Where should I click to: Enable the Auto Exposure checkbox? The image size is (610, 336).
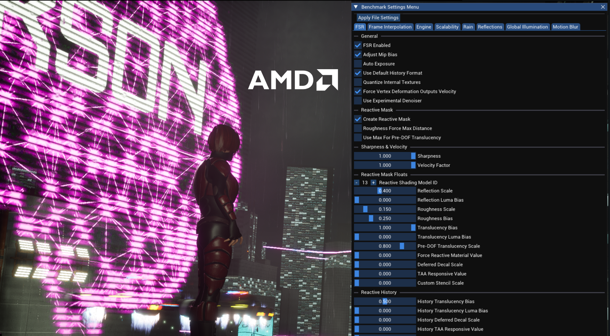tap(358, 64)
